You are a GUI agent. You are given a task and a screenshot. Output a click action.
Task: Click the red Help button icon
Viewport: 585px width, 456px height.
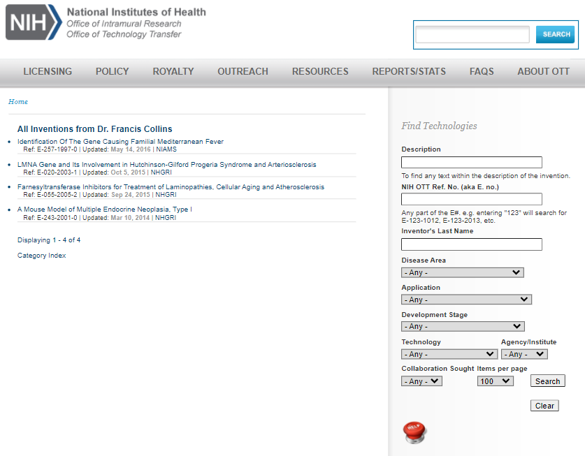tap(414, 432)
